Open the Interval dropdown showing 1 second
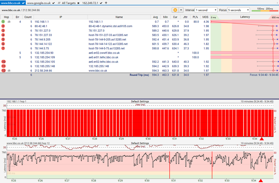This screenshot has width=279, height=183. pyautogui.click(x=206, y=10)
